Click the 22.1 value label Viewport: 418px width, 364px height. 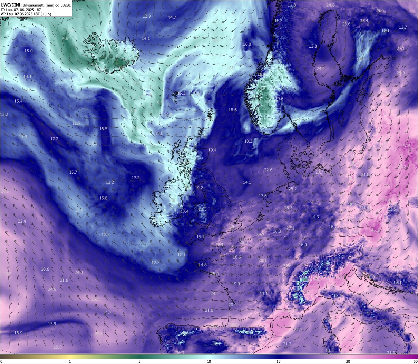pyautogui.click(x=298, y=330)
